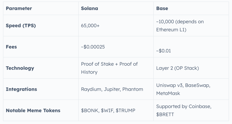Click the Speed (TPS) row label
Image resolution: width=232 pixels, height=124 pixels.
pos(21,26)
